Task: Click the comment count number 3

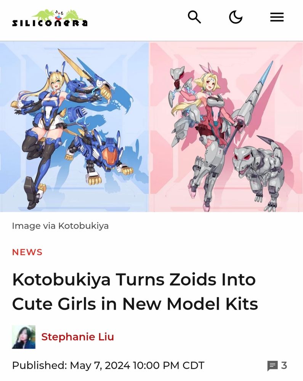Action: pyautogui.click(x=284, y=365)
